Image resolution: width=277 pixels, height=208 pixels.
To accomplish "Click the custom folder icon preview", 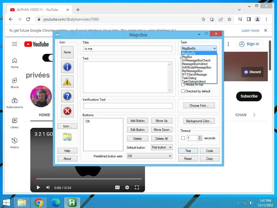I will [67, 137].
